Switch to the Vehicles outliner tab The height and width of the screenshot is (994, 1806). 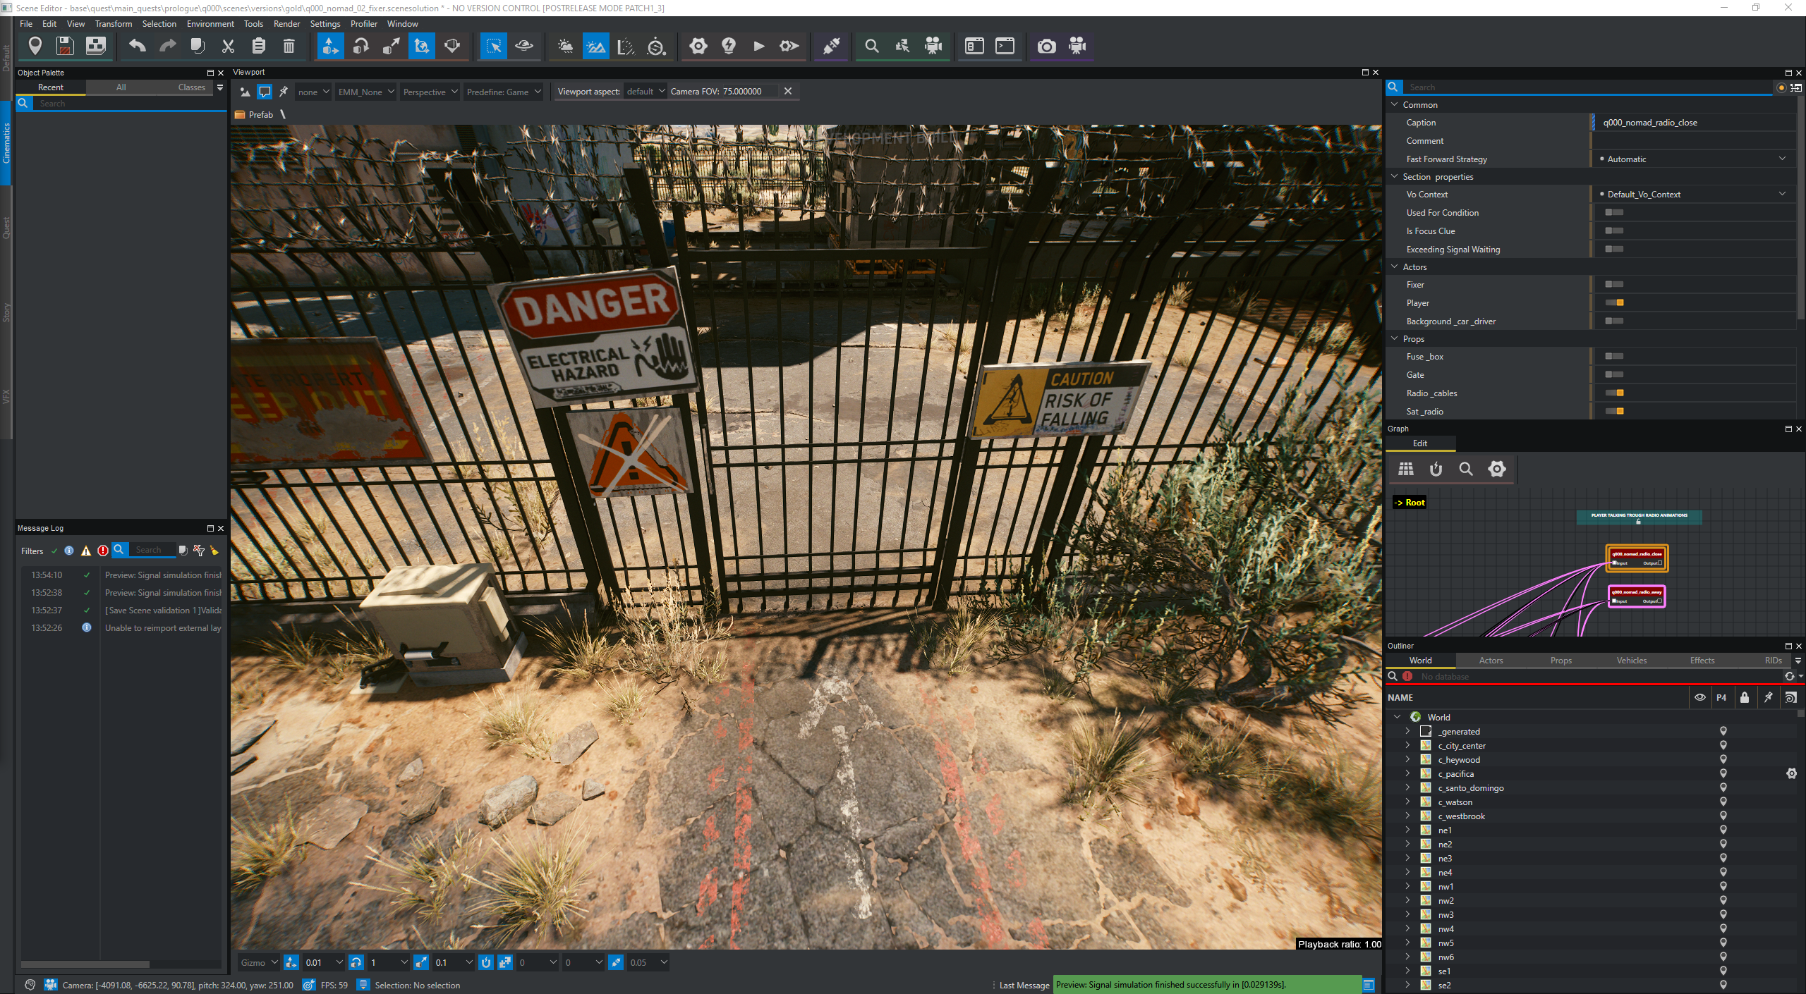pyautogui.click(x=1631, y=661)
